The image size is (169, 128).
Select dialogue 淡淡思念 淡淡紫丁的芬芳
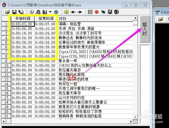pos(96,33)
